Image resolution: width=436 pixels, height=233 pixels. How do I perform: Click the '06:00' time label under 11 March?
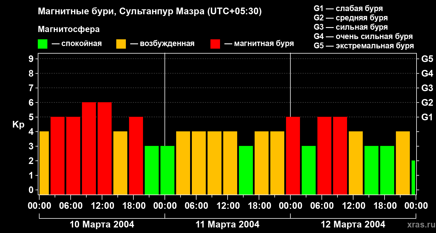(196, 206)
